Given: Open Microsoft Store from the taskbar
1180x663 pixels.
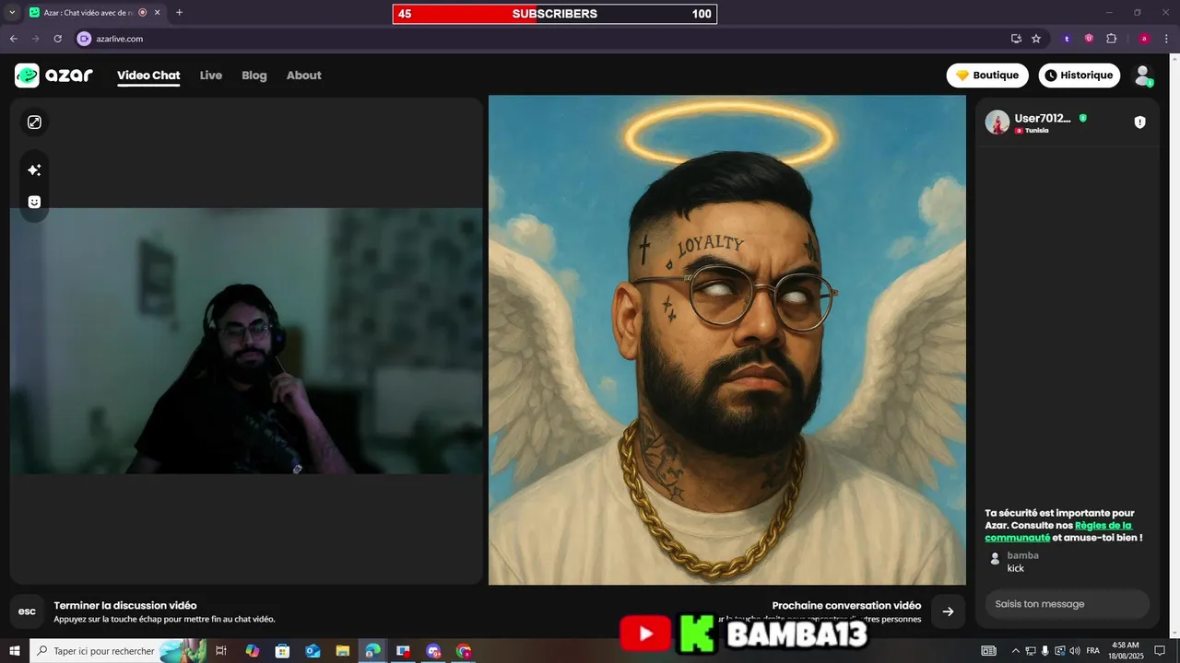Looking at the screenshot, I should [x=283, y=651].
